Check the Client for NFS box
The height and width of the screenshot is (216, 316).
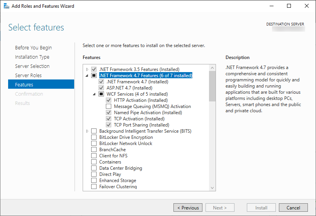tap(94, 156)
